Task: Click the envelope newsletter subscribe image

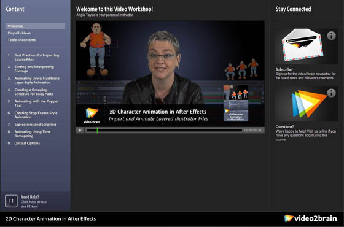Action: click(x=302, y=45)
